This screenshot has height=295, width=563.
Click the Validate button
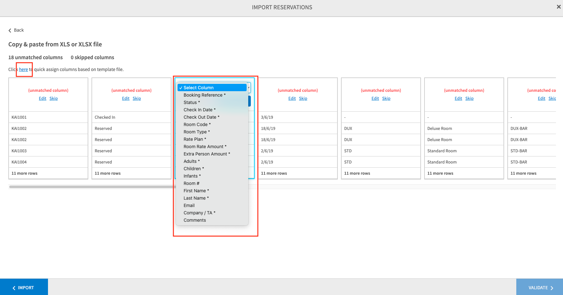(x=540, y=288)
